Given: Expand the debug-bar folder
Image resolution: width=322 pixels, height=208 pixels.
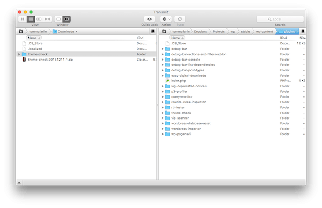Looking at the screenshot, I should pyautogui.click(x=163, y=49).
